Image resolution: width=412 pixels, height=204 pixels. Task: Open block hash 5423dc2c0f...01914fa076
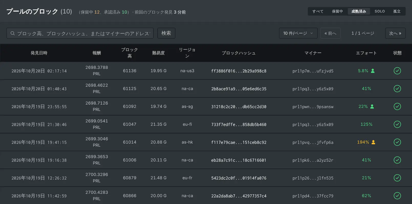pos(239,178)
